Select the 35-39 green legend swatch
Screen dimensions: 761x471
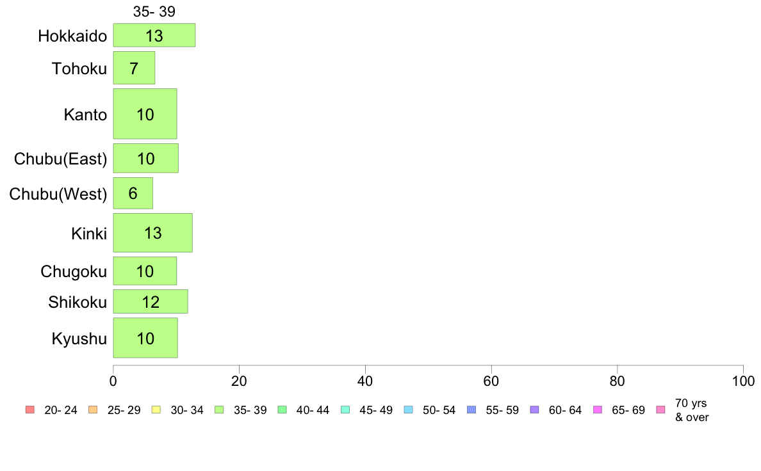219,410
